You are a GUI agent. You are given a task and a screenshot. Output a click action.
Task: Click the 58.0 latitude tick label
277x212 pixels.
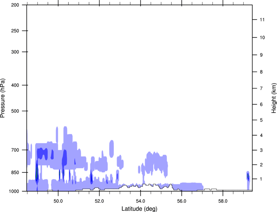point(223,201)
